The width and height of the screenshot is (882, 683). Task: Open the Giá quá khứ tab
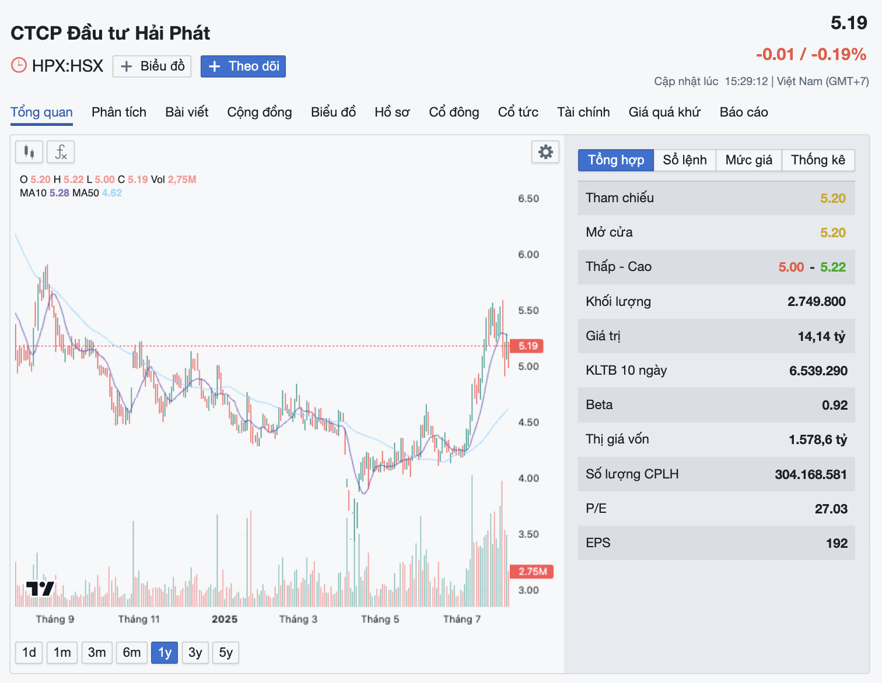pyautogui.click(x=664, y=112)
